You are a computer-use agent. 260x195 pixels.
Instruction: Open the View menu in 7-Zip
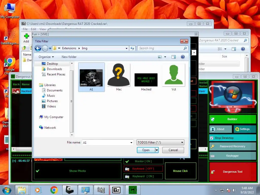click(43, 29)
